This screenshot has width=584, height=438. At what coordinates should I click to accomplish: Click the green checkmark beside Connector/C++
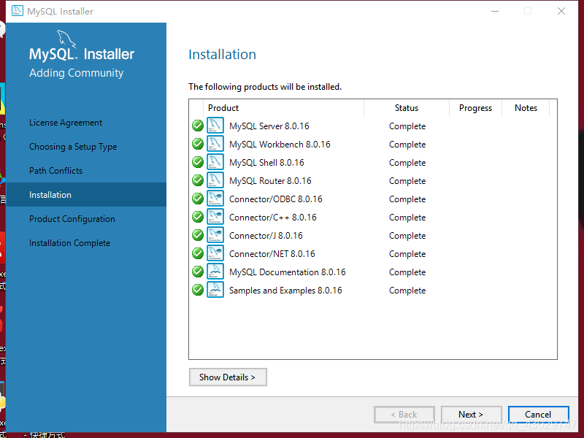point(197,217)
